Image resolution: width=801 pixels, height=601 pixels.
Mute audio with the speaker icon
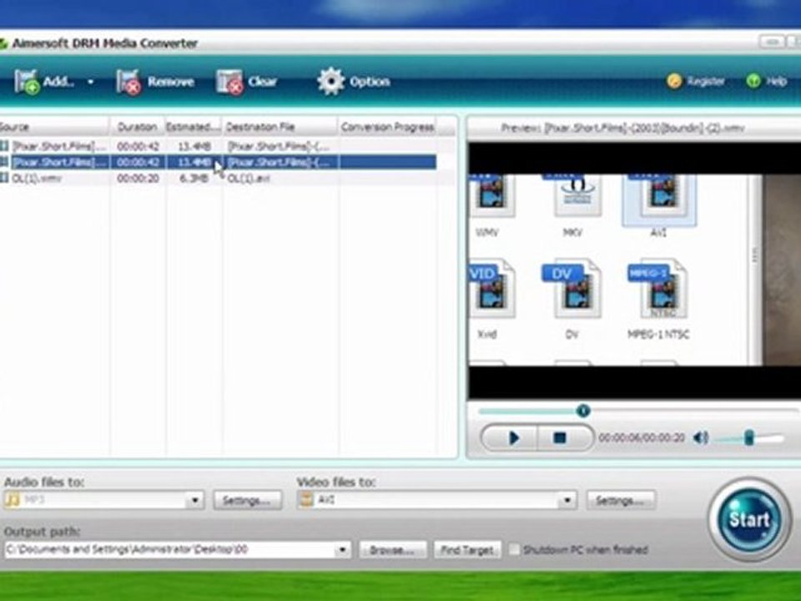click(700, 438)
